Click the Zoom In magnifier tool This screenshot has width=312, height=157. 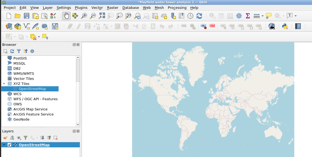[x=84, y=16]
